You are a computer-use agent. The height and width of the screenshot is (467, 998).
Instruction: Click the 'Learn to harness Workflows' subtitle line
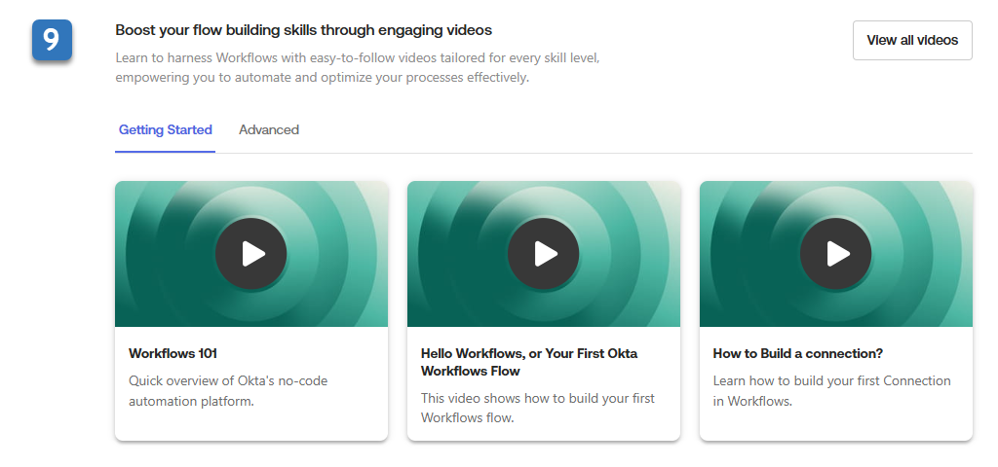357,57
